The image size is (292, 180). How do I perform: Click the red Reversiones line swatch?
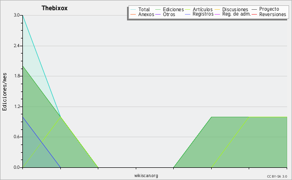point(254,14)
